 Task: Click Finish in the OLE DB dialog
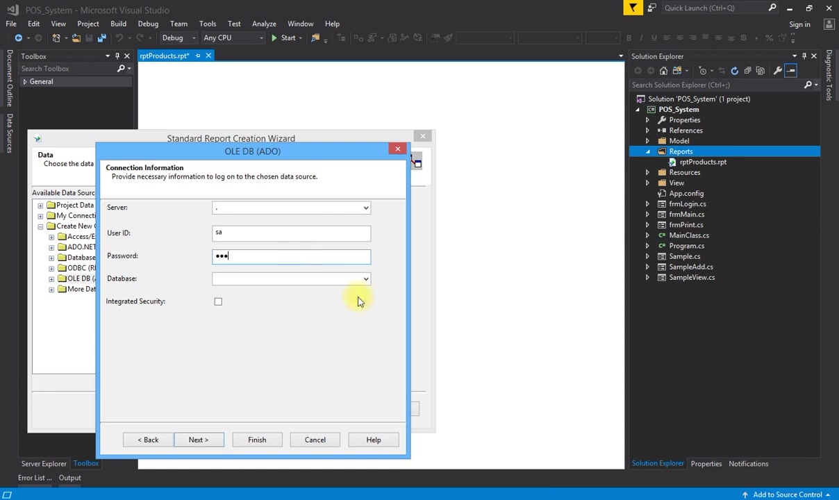click(257, 440)
